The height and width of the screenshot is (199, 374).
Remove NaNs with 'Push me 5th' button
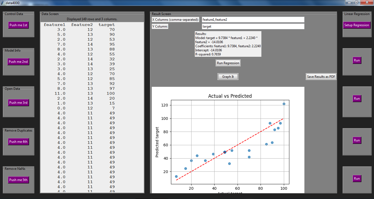18,180
